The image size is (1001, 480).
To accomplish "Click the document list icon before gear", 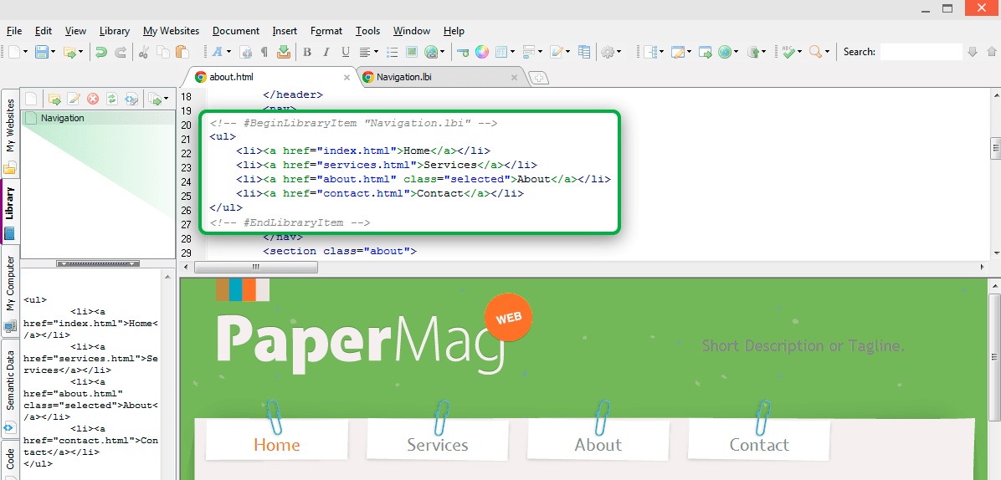I will pos(584,53).
